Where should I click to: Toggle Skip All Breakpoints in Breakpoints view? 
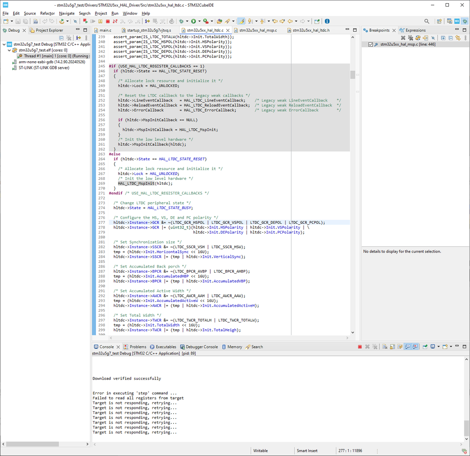point(433,38)
